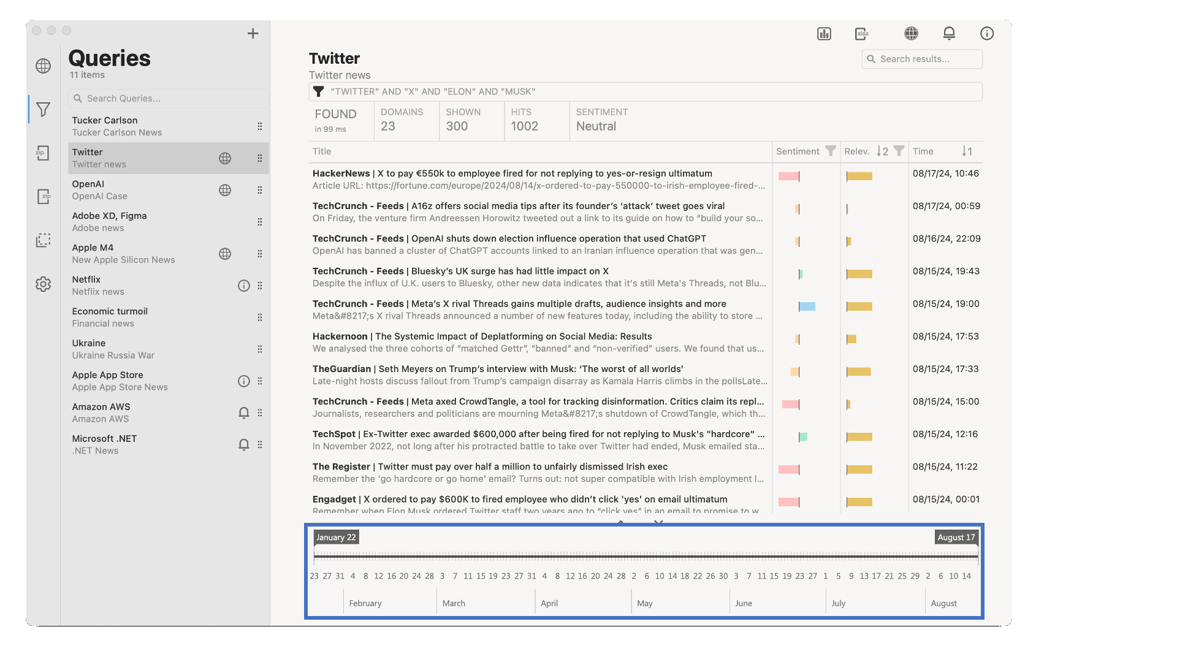1177x662 pixels.
Task: Toggle bell alert on Amazon AWS query
Action: [x=243, y=413]
